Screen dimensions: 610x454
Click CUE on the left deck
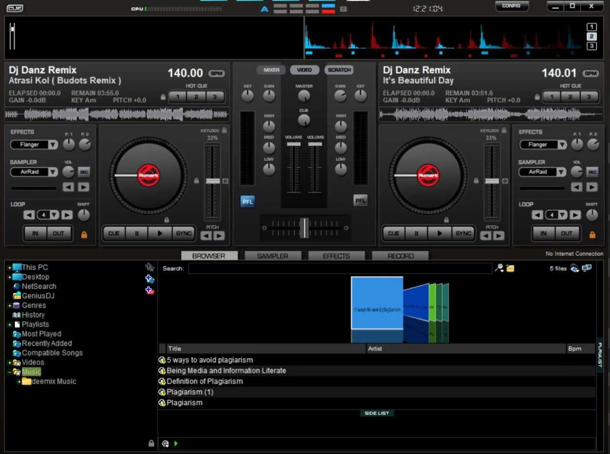click(x=114, y=233)
